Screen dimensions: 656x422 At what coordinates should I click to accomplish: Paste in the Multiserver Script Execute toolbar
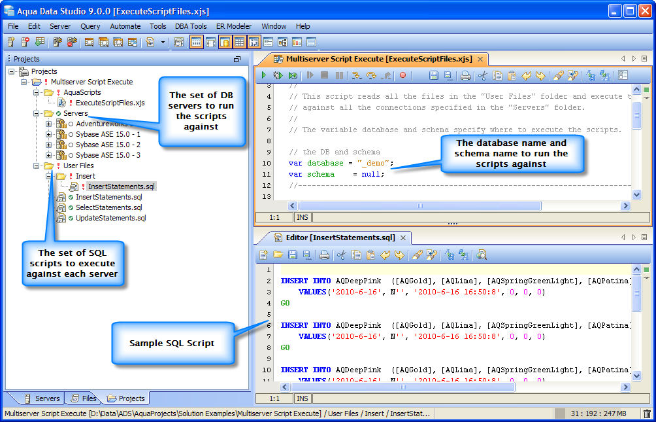coord(511,75)
